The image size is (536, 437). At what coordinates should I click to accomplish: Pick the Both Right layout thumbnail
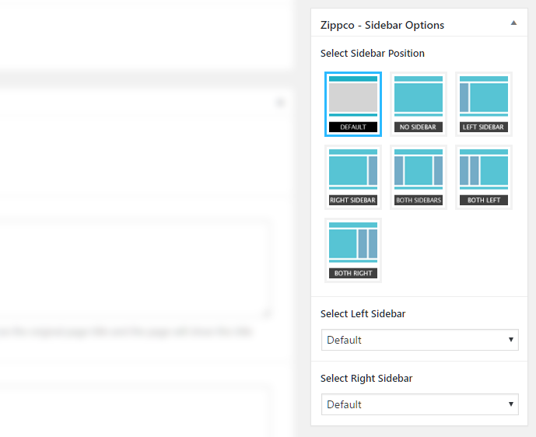[x=353, y=250]
